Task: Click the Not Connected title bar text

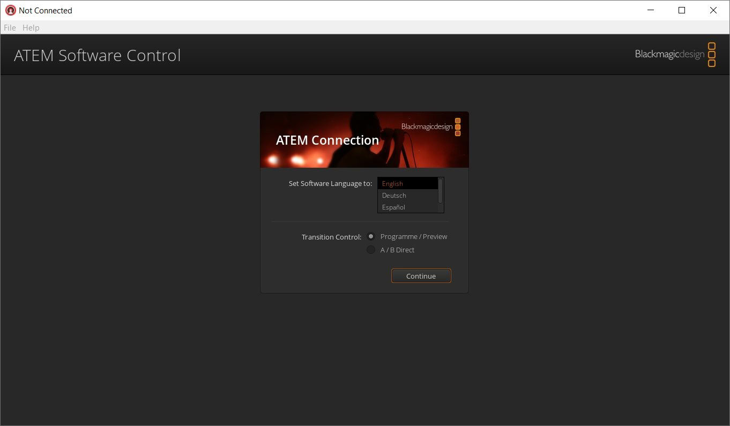Action: [x=46, y=10]
